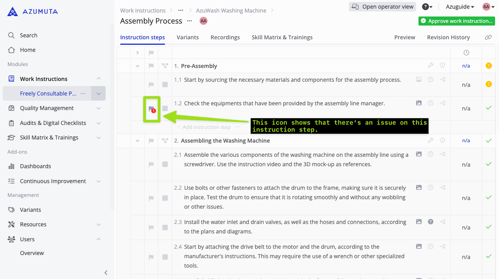Click the flagged issue icon on step 1.2
The height and width of the screenshot is (279, 499).
point(151,108)
